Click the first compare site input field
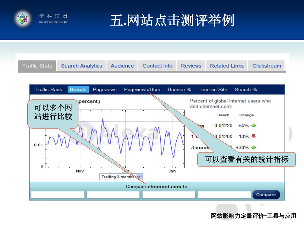Screen dimensions: 304x228 [57, 195]
